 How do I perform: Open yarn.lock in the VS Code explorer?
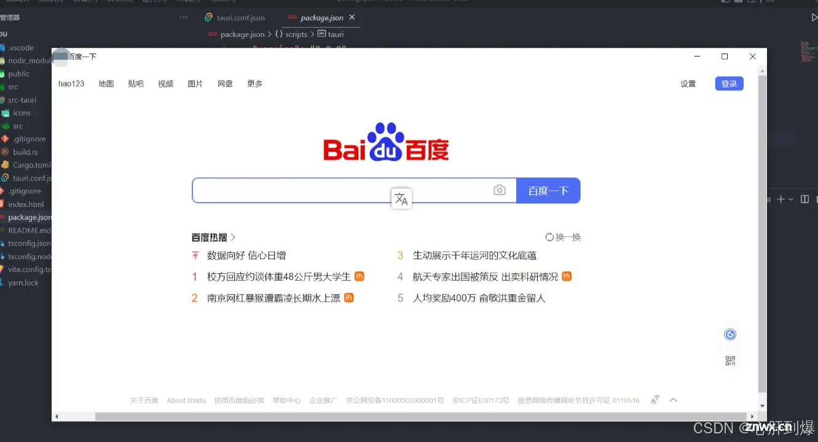(23, 282)
